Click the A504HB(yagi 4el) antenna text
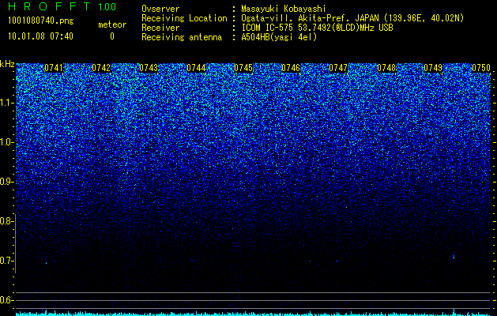 point(279,37)
